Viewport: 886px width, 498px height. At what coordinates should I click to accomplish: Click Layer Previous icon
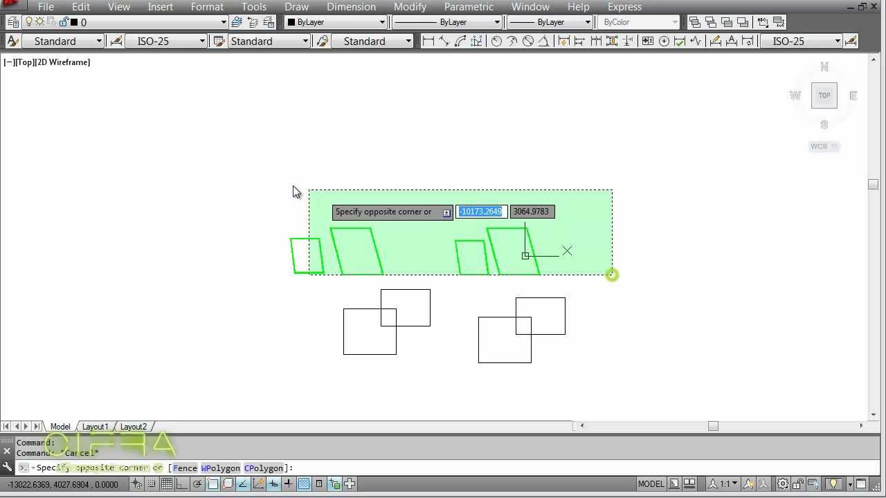coord(252,22)
